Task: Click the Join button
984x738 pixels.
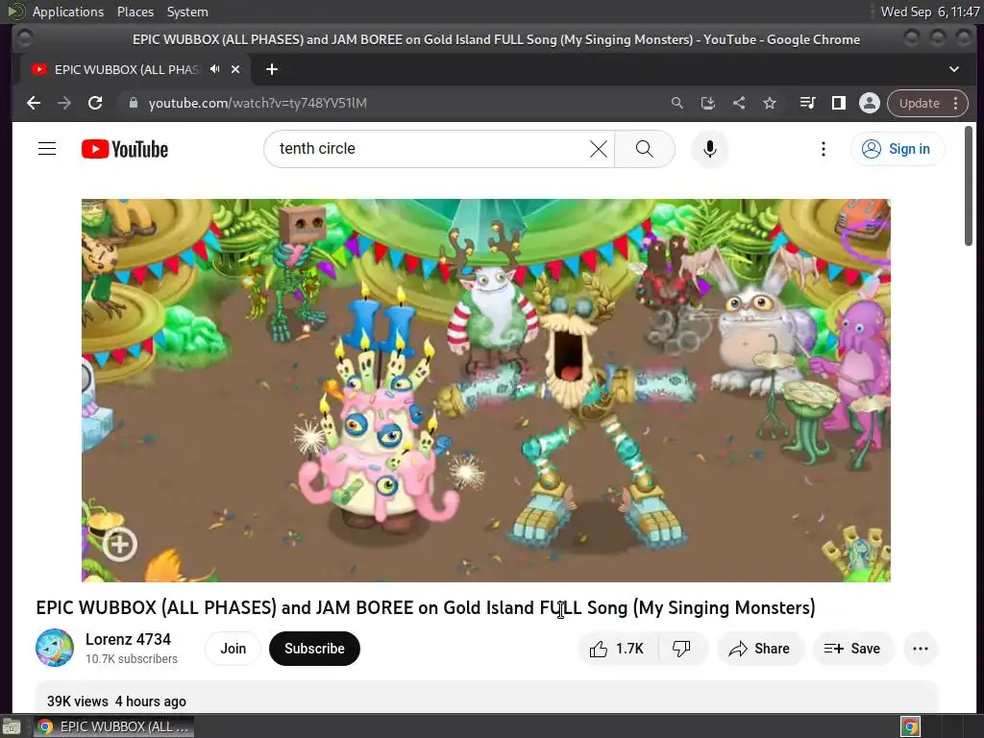Action: pyautogui.click(x=233, y=649)
